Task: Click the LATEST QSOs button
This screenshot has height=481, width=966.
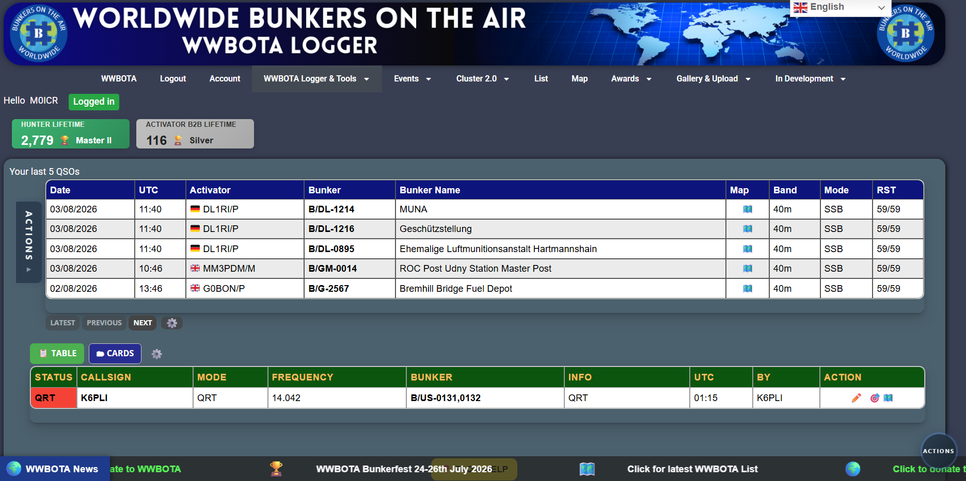Action: [x=63, y=323]
